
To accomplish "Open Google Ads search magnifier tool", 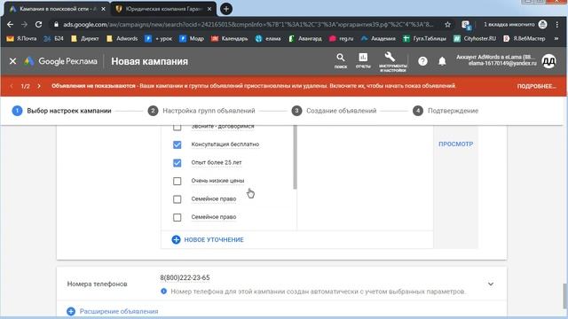I will point(341,61).
